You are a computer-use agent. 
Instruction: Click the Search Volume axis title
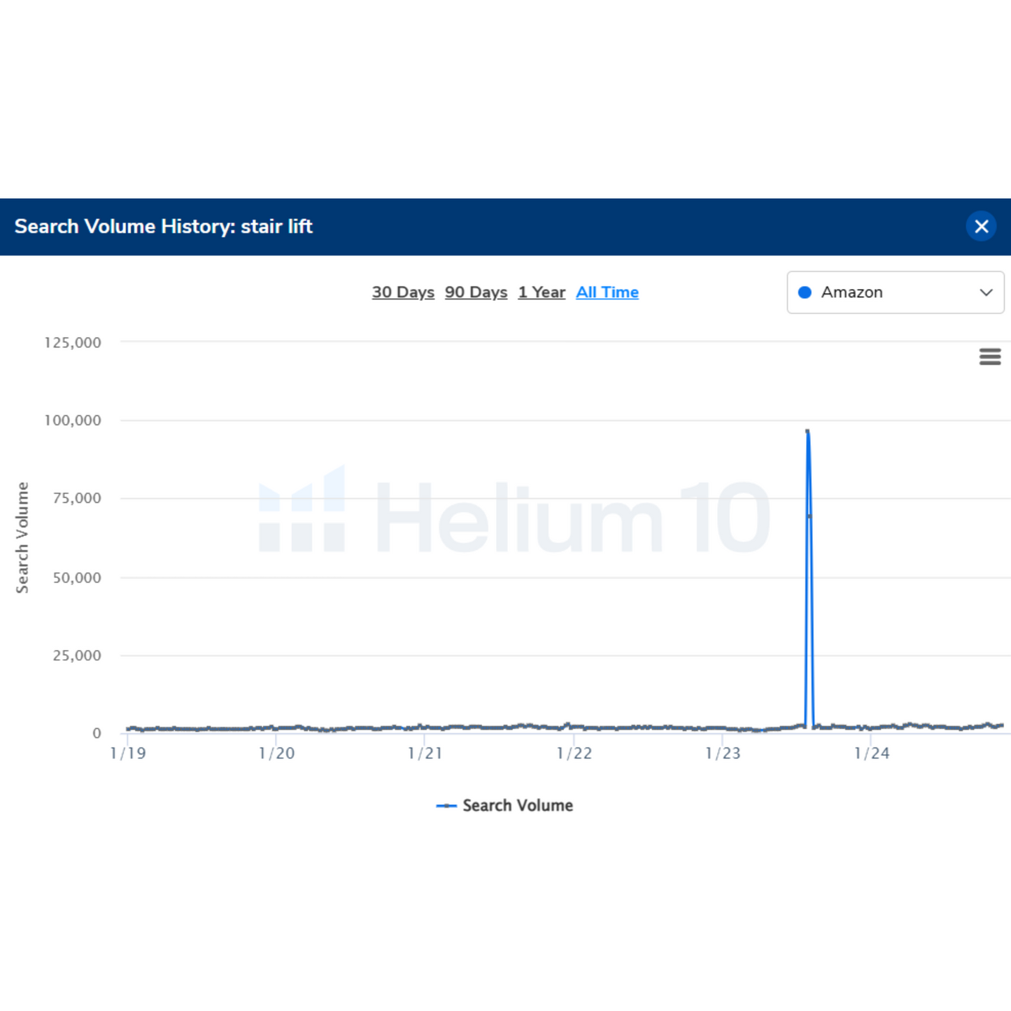(22, 538)
